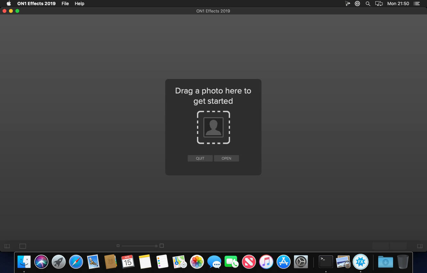Click the circled pause menu bar icon
Viewport: 427px width, 273px height.
(x=357, y=3)
